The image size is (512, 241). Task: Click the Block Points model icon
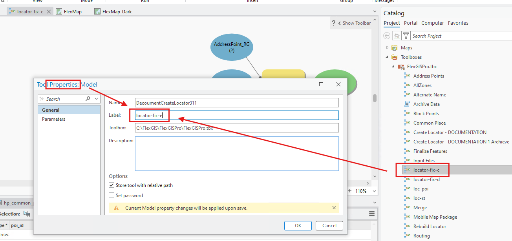point(407,113)
